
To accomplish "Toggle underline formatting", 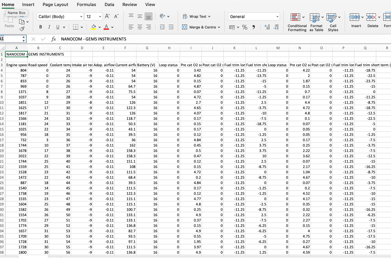I will 58,27.
